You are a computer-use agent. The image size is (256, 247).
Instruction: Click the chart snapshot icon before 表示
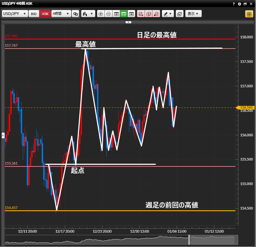[x=179, y=14]
